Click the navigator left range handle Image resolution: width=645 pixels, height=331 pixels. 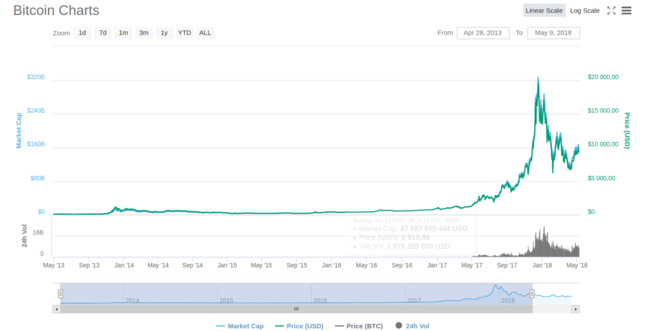[x=61, y=293]
